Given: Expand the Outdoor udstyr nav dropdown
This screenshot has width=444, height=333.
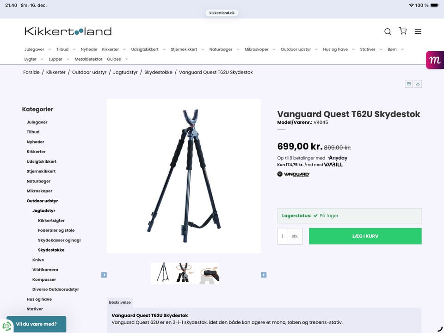Looking at the screenshot, I should [x=316, y=49].
